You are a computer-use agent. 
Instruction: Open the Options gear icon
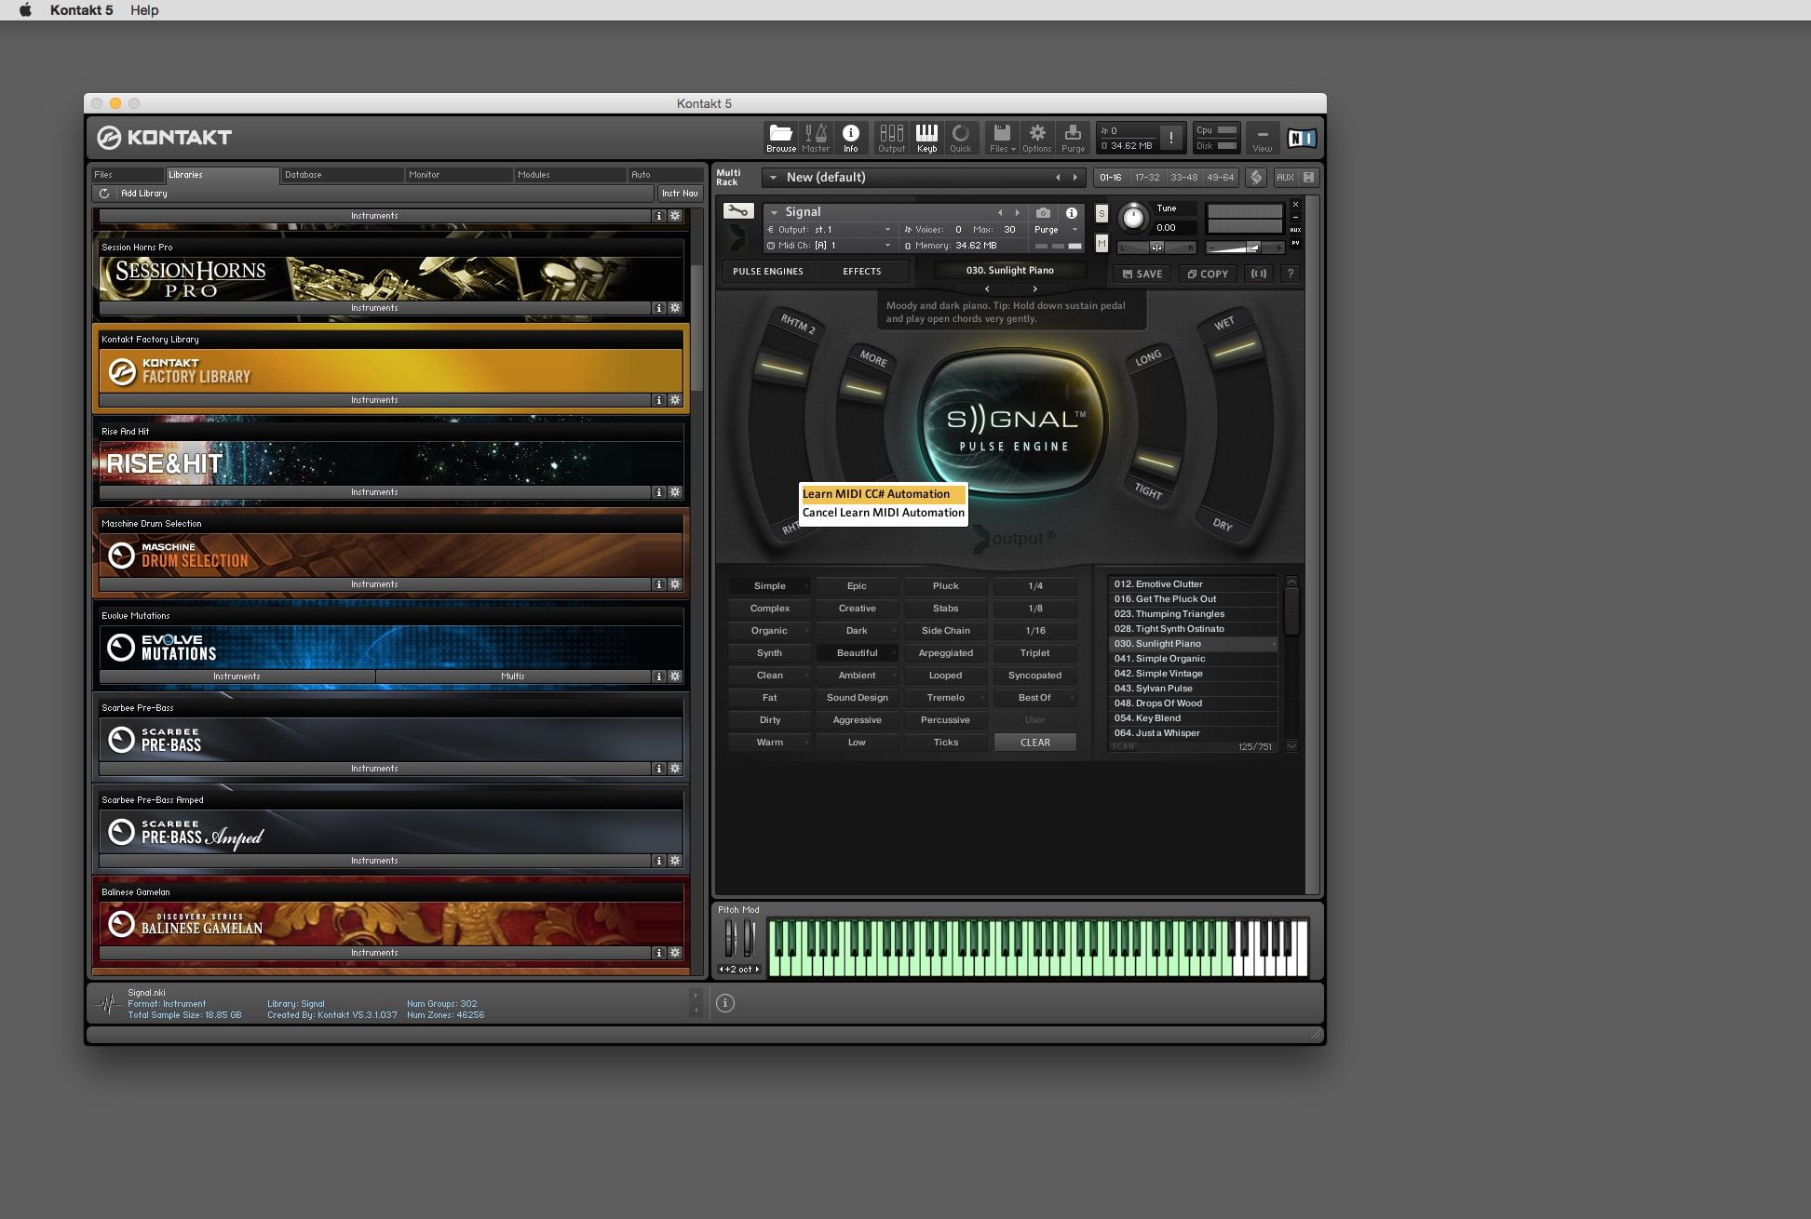1036,138
